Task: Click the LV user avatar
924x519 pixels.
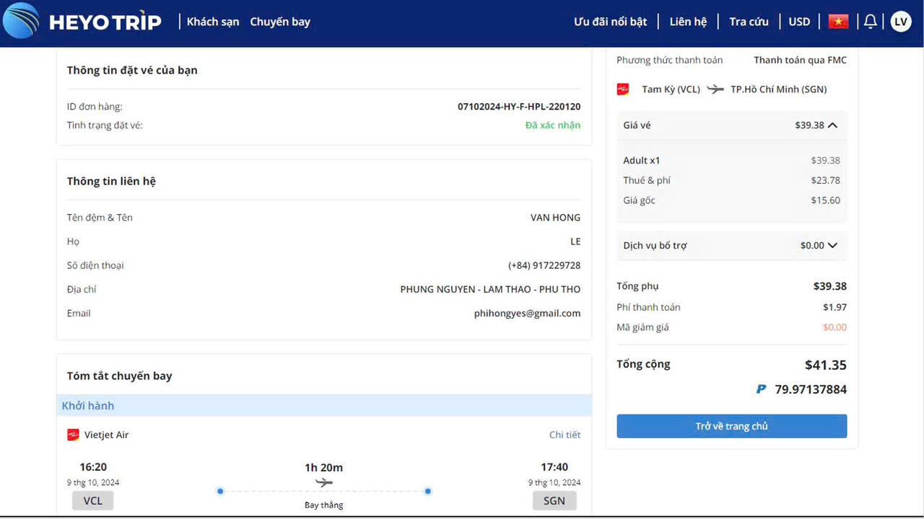Action: [x=900, y=22]
